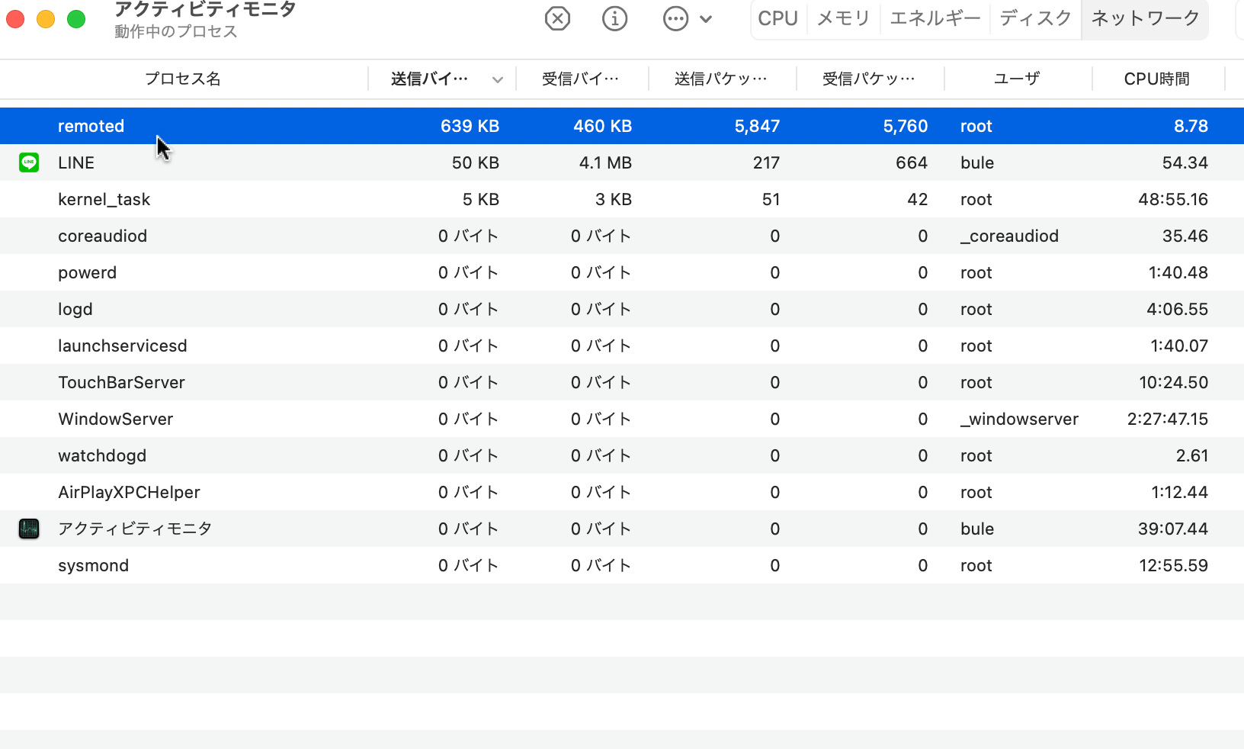Sort by プロセス名 column header
This screenshot has width=1244, height=749.
(x=183, y=79)
